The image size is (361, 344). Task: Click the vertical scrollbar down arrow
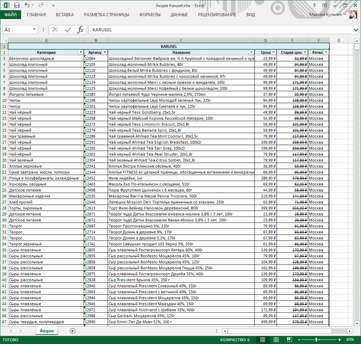pos(357,324)
